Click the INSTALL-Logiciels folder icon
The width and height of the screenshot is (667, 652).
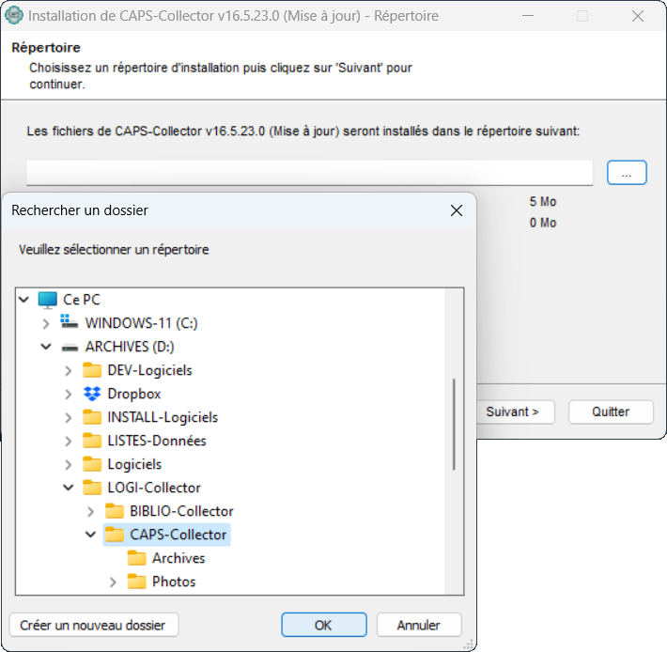pos(92,417)
